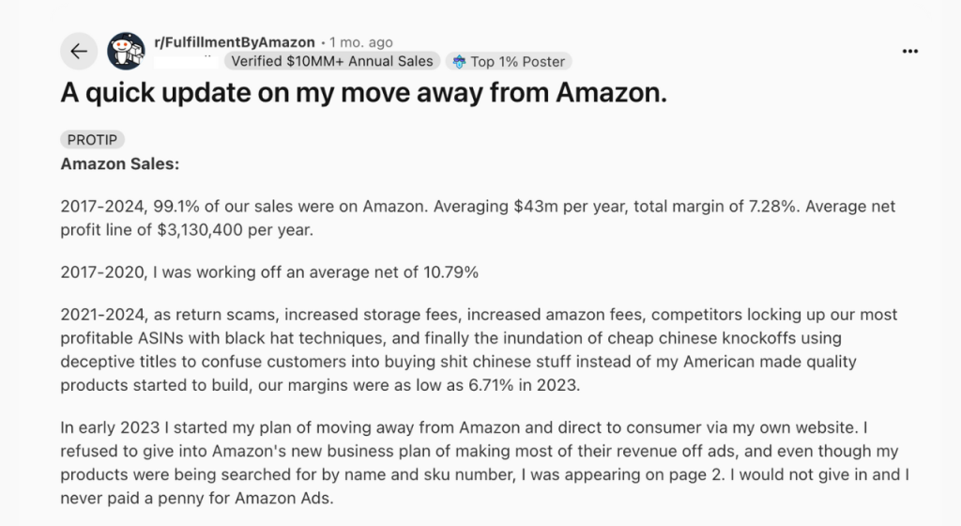
Task: Open the three-dot post options menu
Action: (910, 51)
